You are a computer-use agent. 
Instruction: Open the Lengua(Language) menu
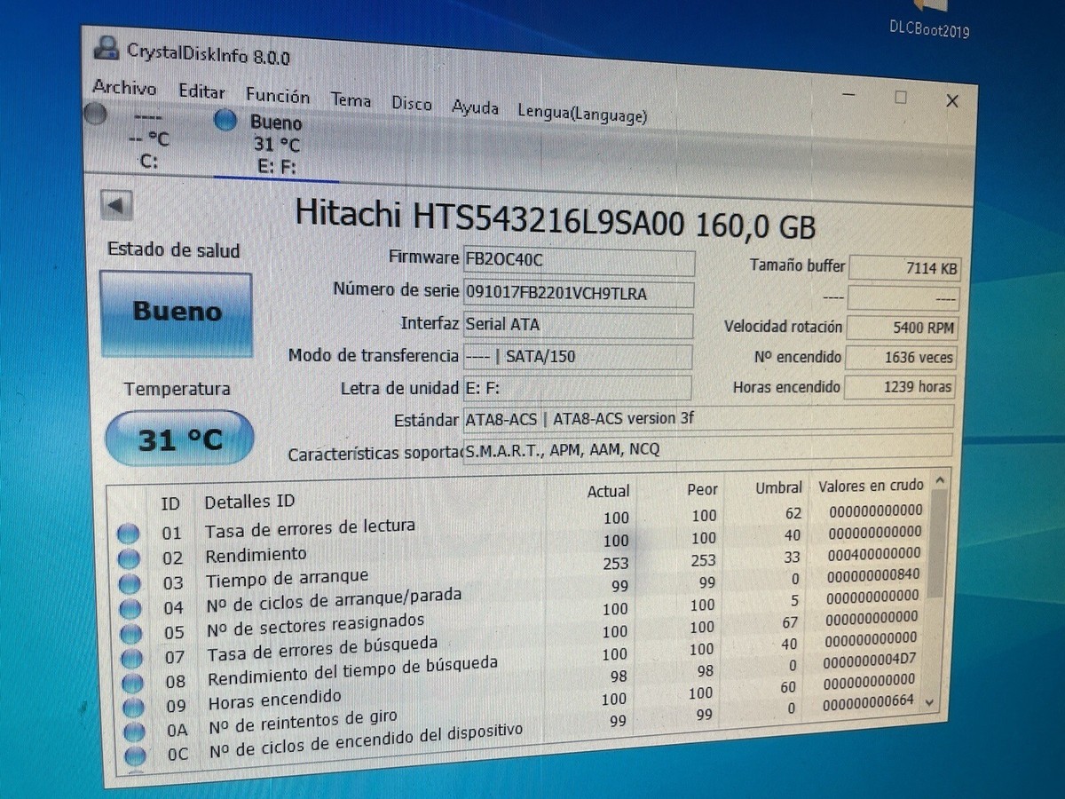[582, 115]
